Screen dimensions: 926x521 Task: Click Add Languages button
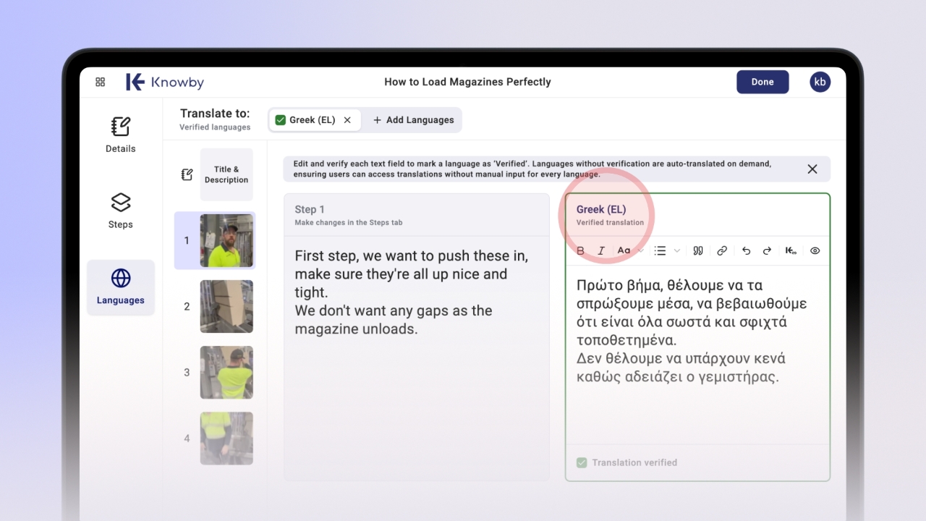point(414,120)
